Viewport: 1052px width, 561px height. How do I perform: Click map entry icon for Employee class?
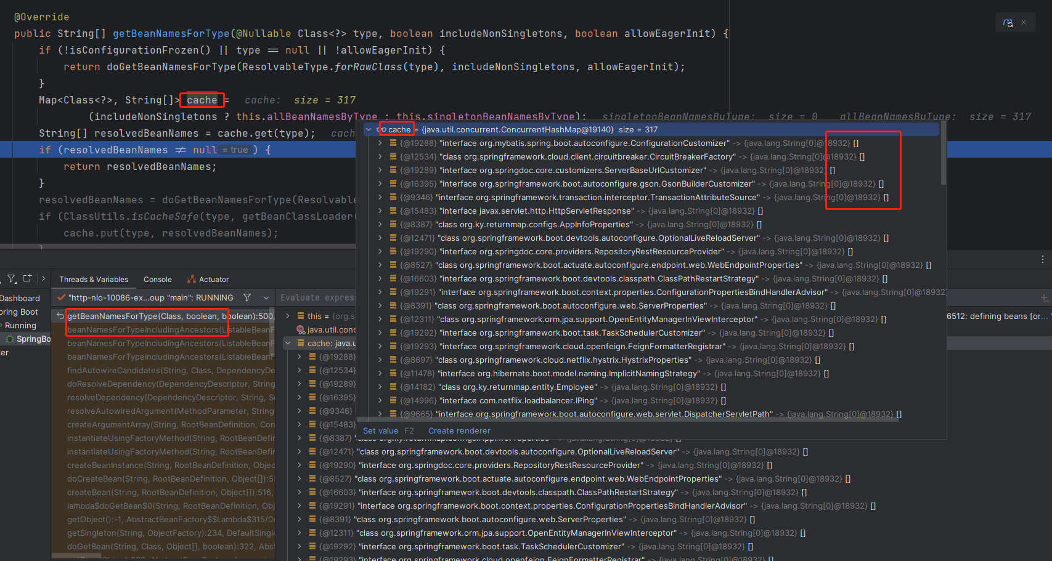click(x=393, y=387)
